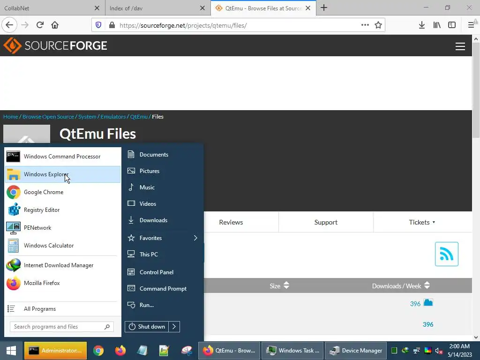Switch to Device Manager taskbar item

coord(356,351)
